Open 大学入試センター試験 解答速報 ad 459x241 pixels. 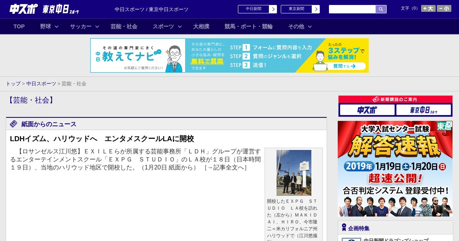click(395, 169)
